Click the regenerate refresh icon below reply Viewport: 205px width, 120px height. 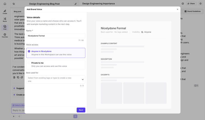pyautogui.click(x=22, y=77)
